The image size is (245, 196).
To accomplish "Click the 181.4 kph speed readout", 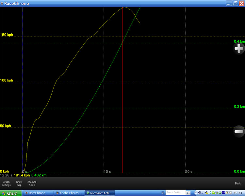I will point(22,175).
